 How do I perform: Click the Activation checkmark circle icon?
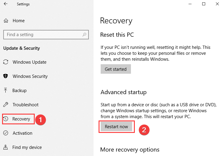click(x=6, y=133)
